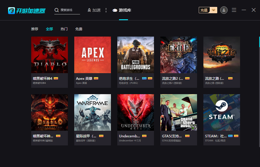Select the PUBG Battlegrounds cover image
Image resolution: width=260 pixels, height=167 pixels.
tap(135, 55)
